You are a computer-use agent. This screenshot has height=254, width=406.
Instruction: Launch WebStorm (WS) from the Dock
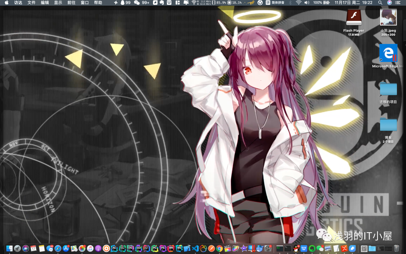tap(179, 249)
